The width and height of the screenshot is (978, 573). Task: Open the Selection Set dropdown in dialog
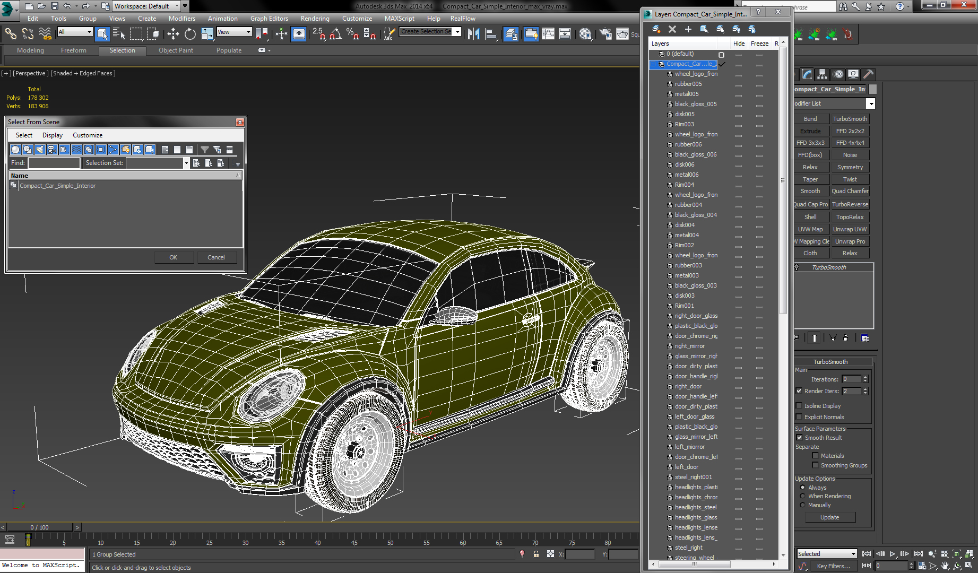pyautogui.click(x=186, y=163)
